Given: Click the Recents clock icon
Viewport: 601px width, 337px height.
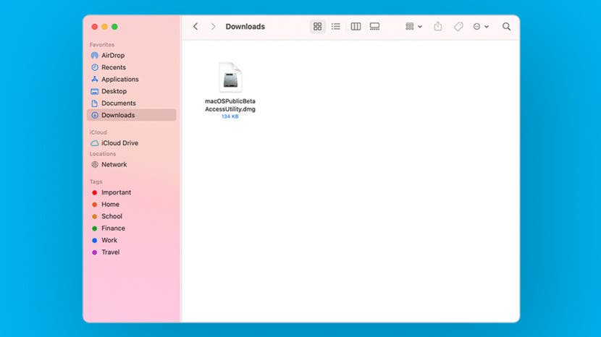Looking at the screenshot, I should pos(95,67).
